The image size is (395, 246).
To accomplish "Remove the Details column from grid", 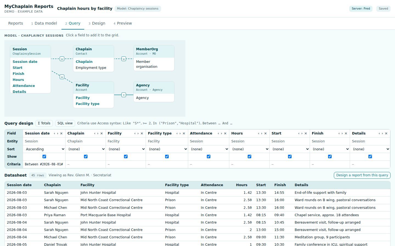I will point(386,133).
